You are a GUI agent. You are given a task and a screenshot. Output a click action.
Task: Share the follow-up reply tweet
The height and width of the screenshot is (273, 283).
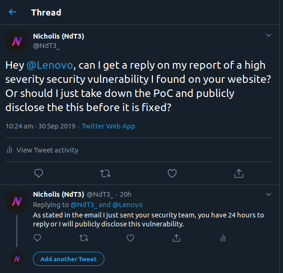coord(176,238)
